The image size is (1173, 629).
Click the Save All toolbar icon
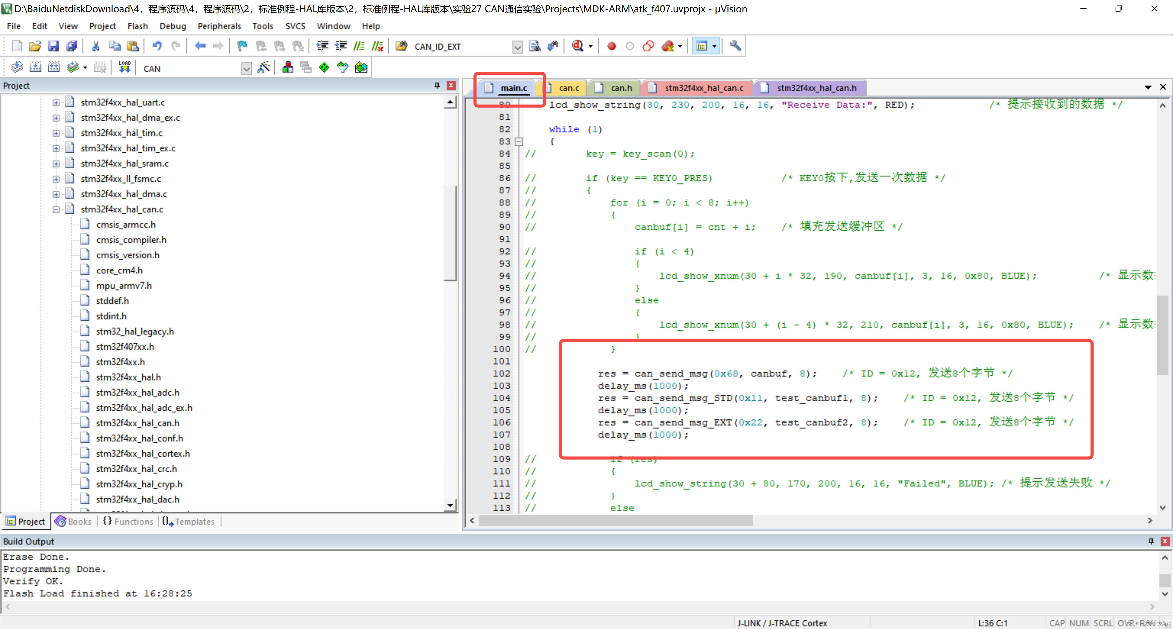coord(72,46)
